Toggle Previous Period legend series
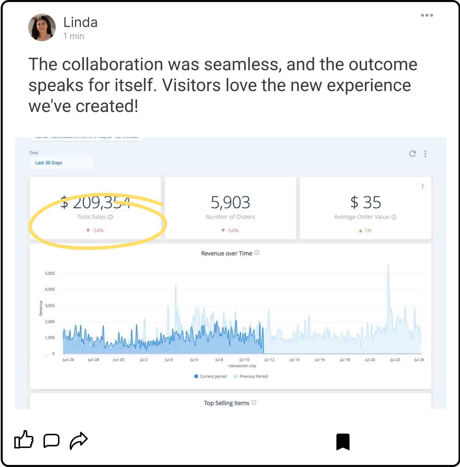The height and width of the screenshot is (467, 460). tap(250, 376)
